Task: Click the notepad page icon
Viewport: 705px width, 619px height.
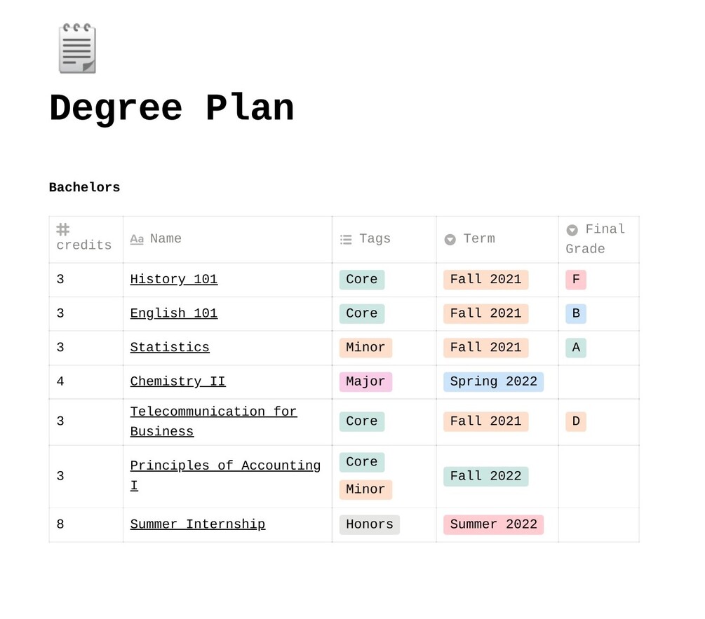Action: pos(77,48)
